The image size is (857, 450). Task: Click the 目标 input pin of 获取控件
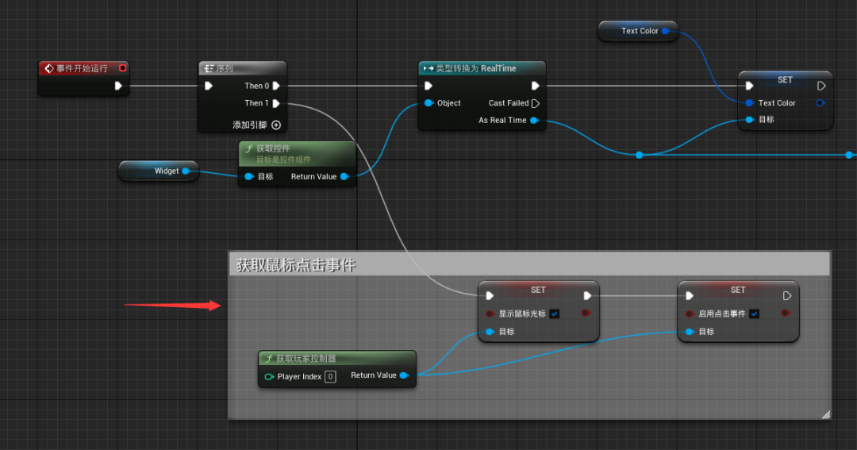pyautogui.click(x=249, y=177)
